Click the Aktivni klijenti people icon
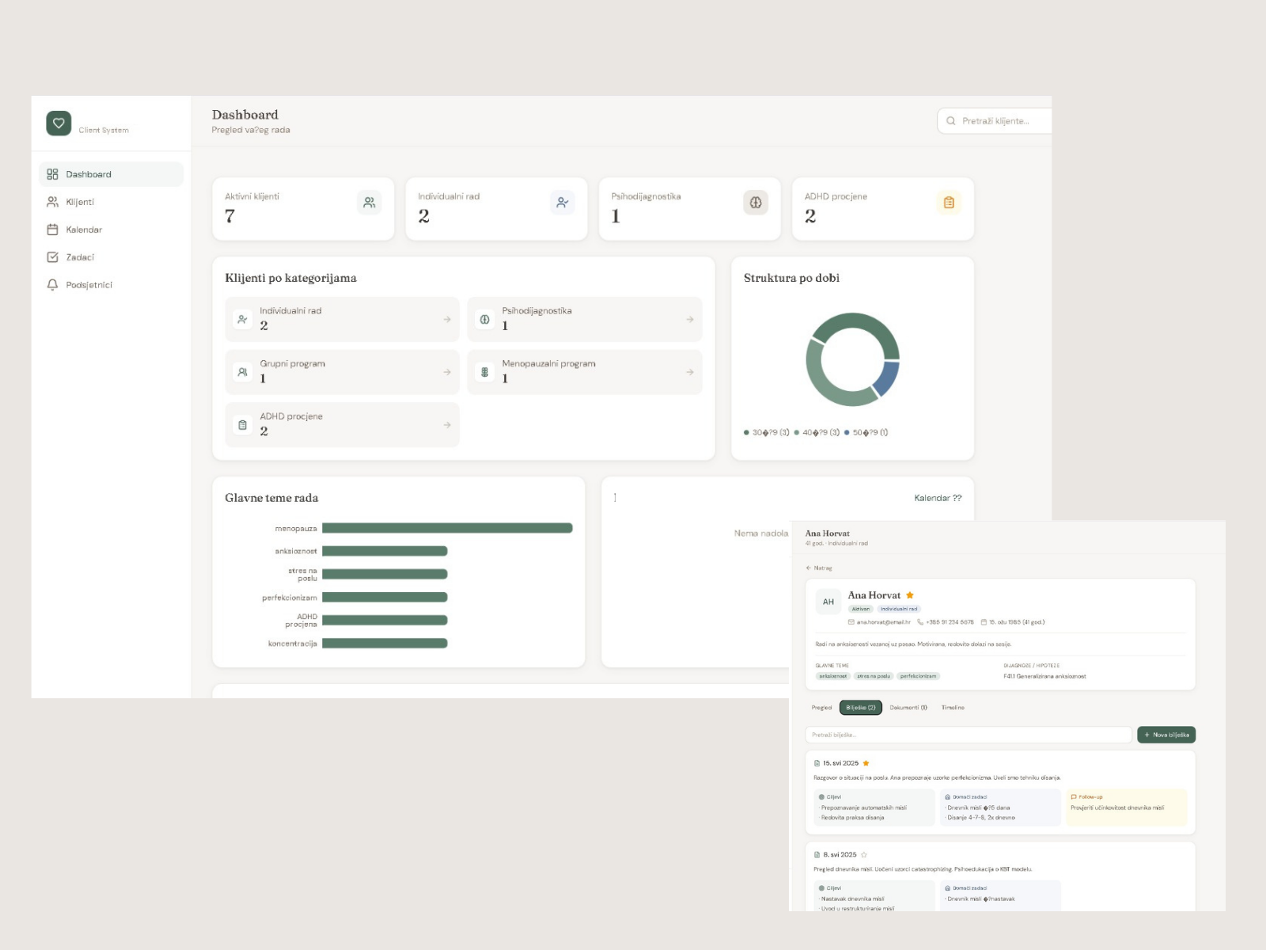Image resolution: width=1266 pixels, height=950 pixels. (x=370, y=203)
